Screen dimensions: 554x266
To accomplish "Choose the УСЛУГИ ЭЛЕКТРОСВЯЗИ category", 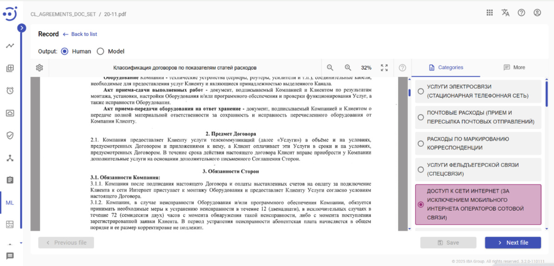I will click(x=478, y=91).
